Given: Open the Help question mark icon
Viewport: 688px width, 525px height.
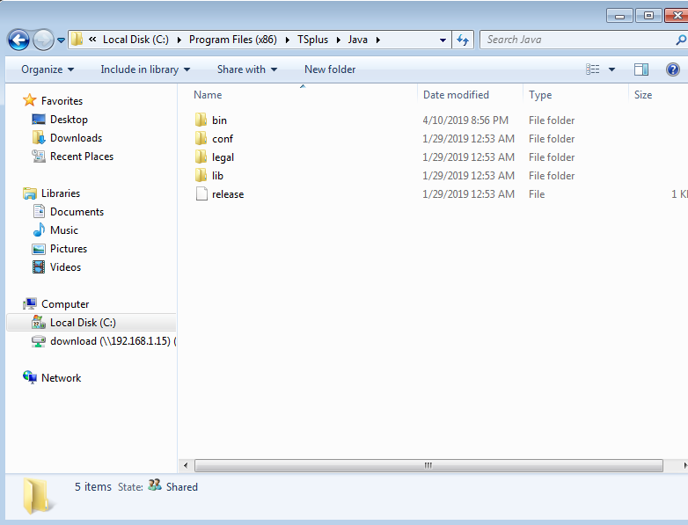Looking at the screenshot, I should click(x=673, y=69).
